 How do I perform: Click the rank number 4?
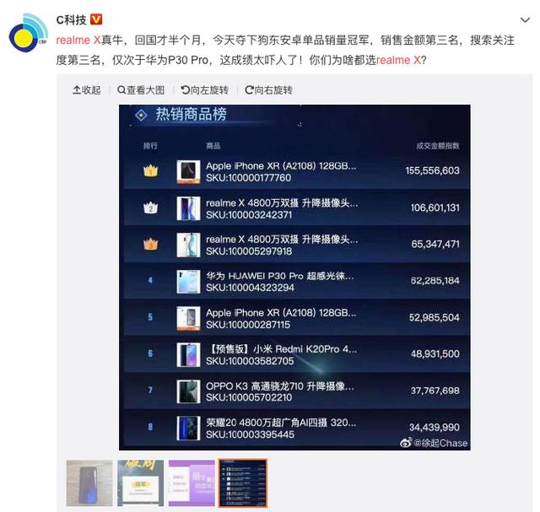pos(150,281)
